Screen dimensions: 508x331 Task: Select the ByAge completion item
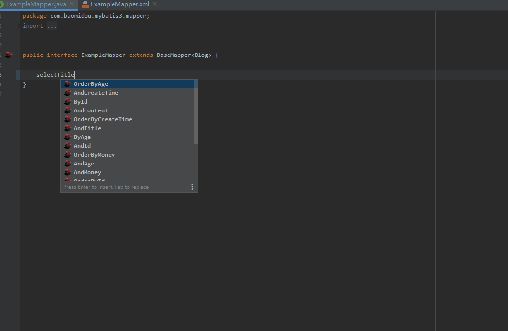(x=82, y=137)
